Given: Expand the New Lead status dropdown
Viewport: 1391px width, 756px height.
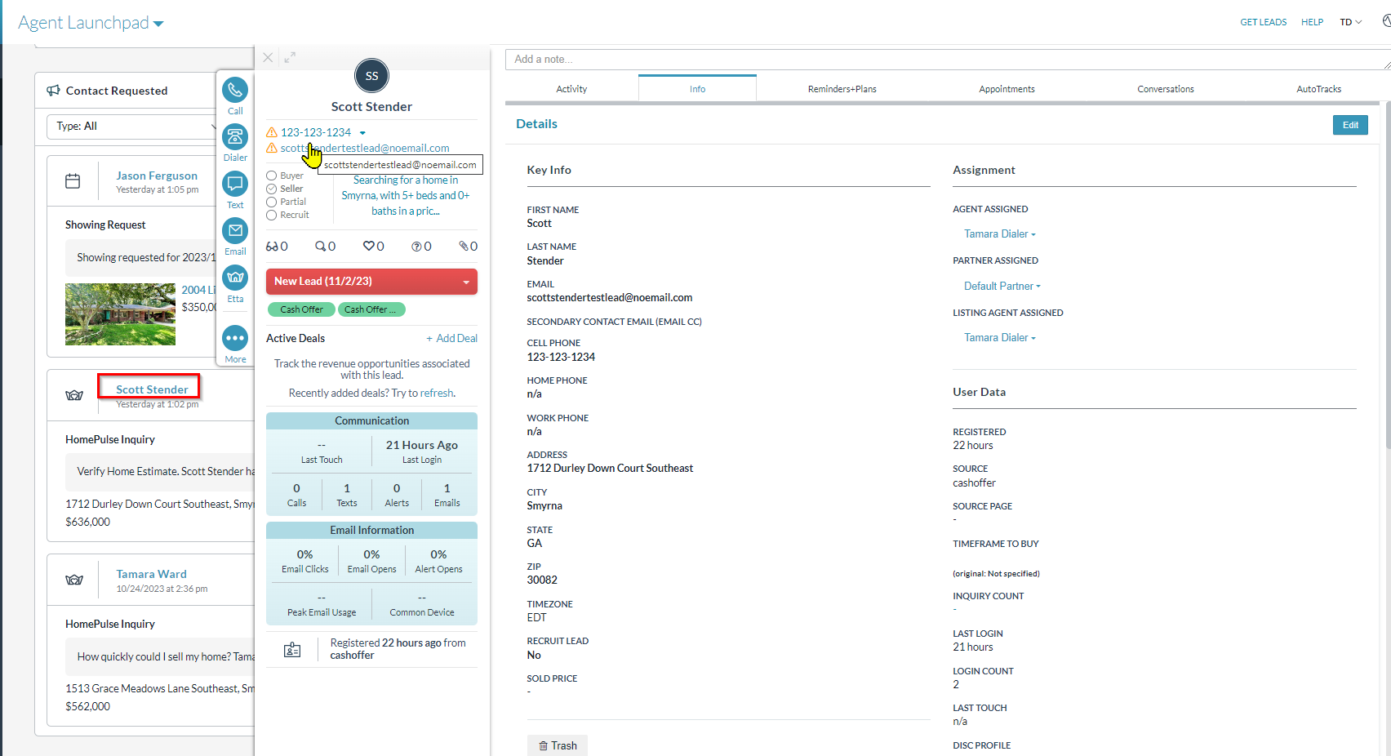Looking at the screenshot, I should tap(466, 282).
